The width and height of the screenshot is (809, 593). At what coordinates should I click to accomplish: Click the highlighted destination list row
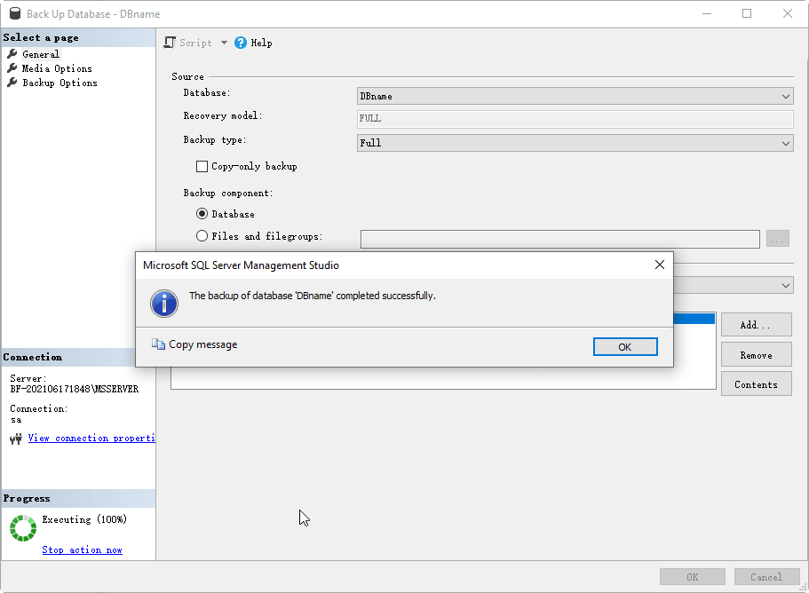tap(694, 318)
